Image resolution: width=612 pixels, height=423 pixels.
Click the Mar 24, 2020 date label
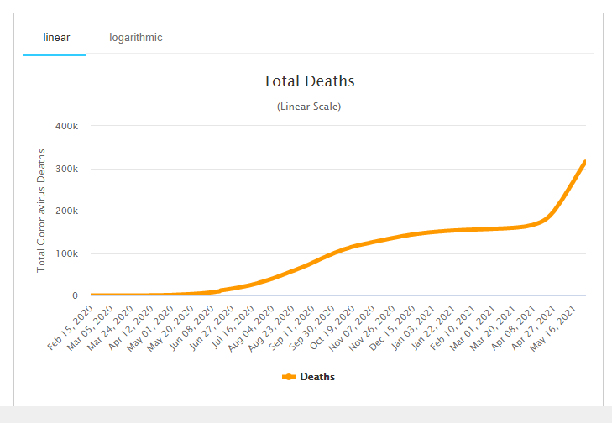click(111, 327)
